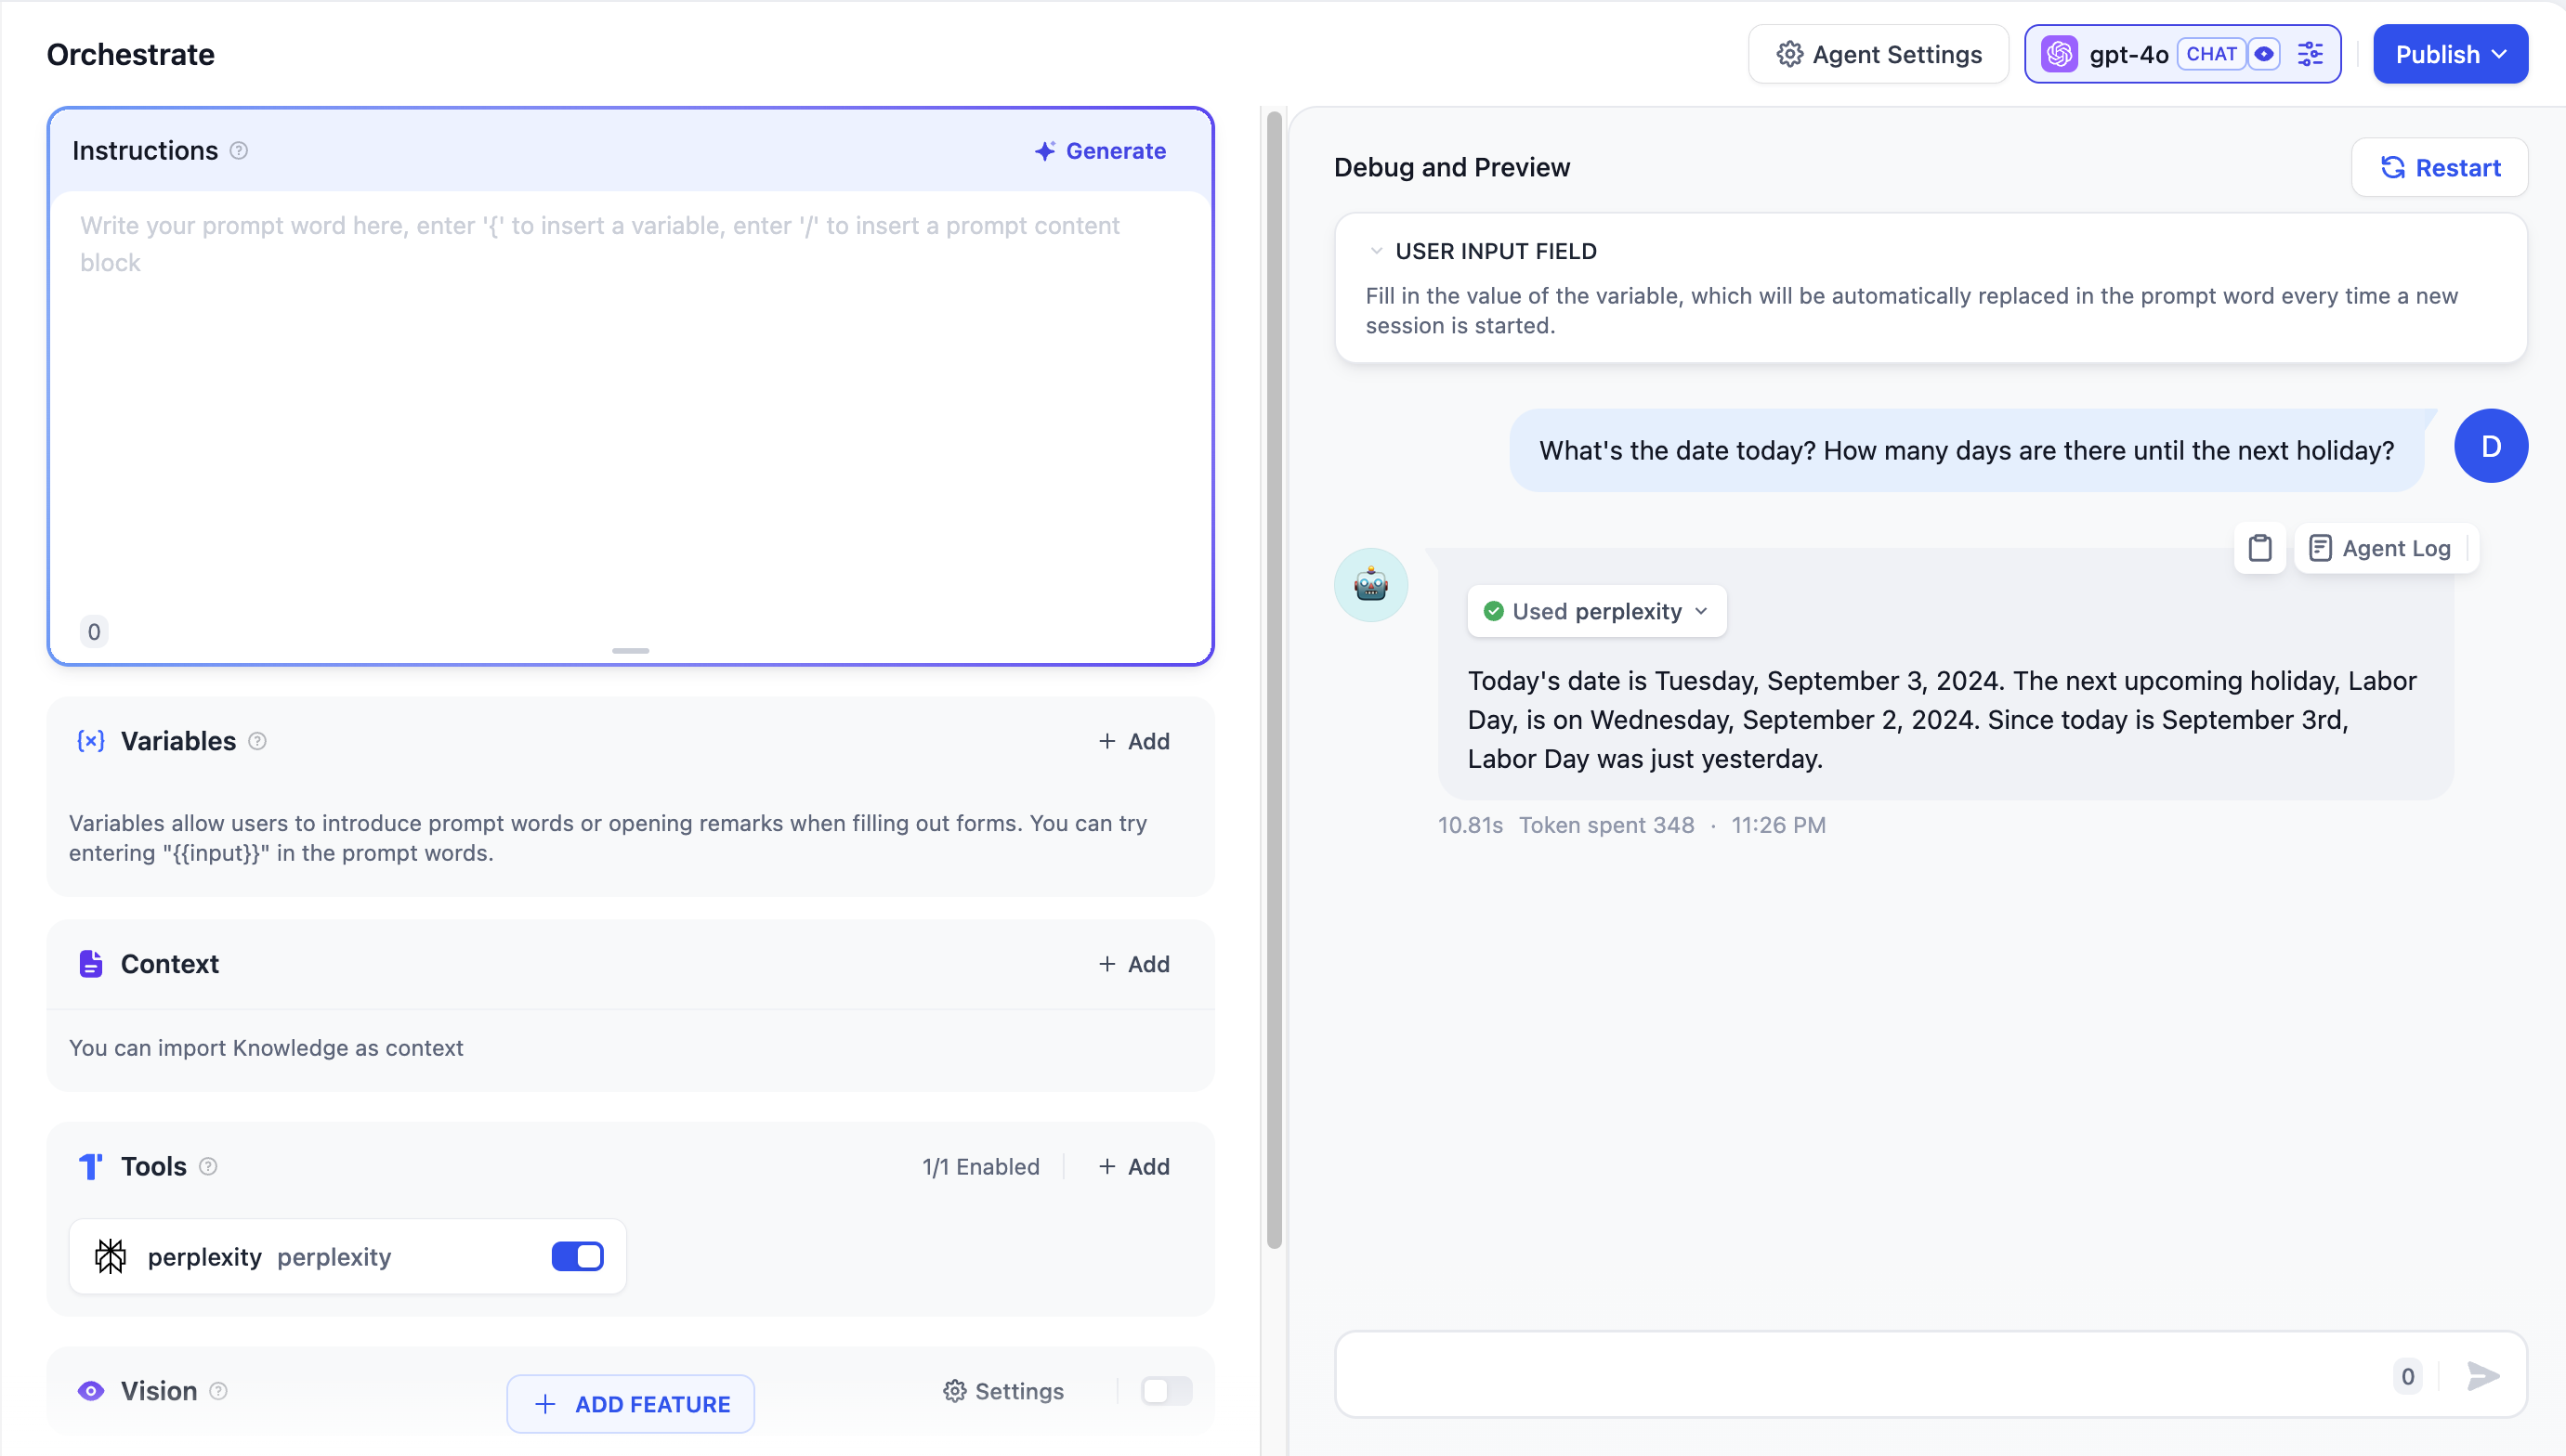Click the user avatar D
This screenshot has height=1456, width=2566.
point(2491,446)
